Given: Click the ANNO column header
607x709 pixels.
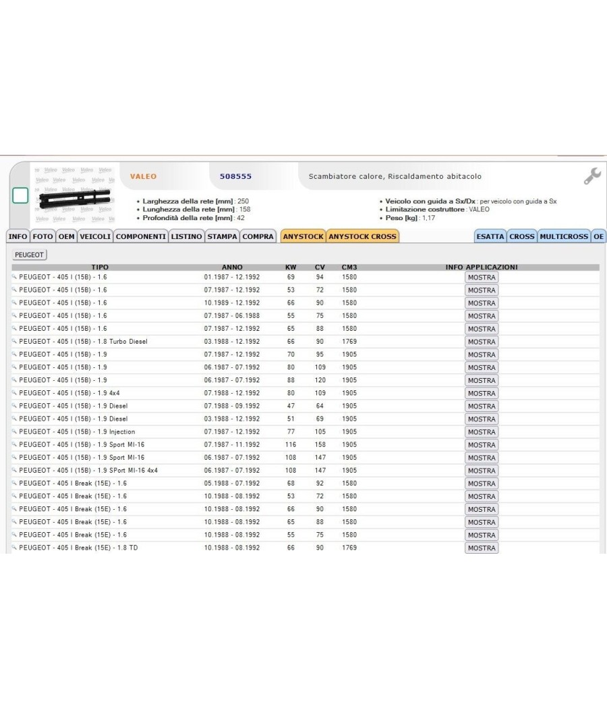Looking at the screenshot, I should pyautogui.click(x=232, y=267).
